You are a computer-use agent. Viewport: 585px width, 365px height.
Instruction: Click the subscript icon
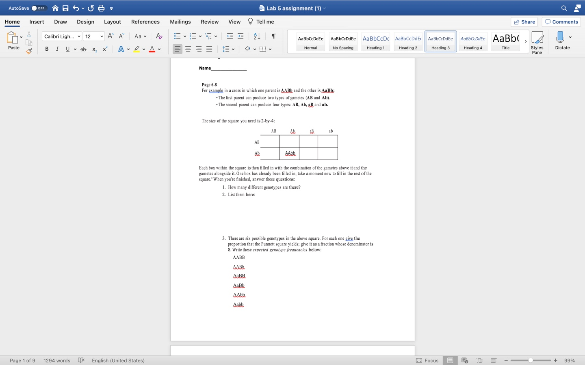point(94,49)
